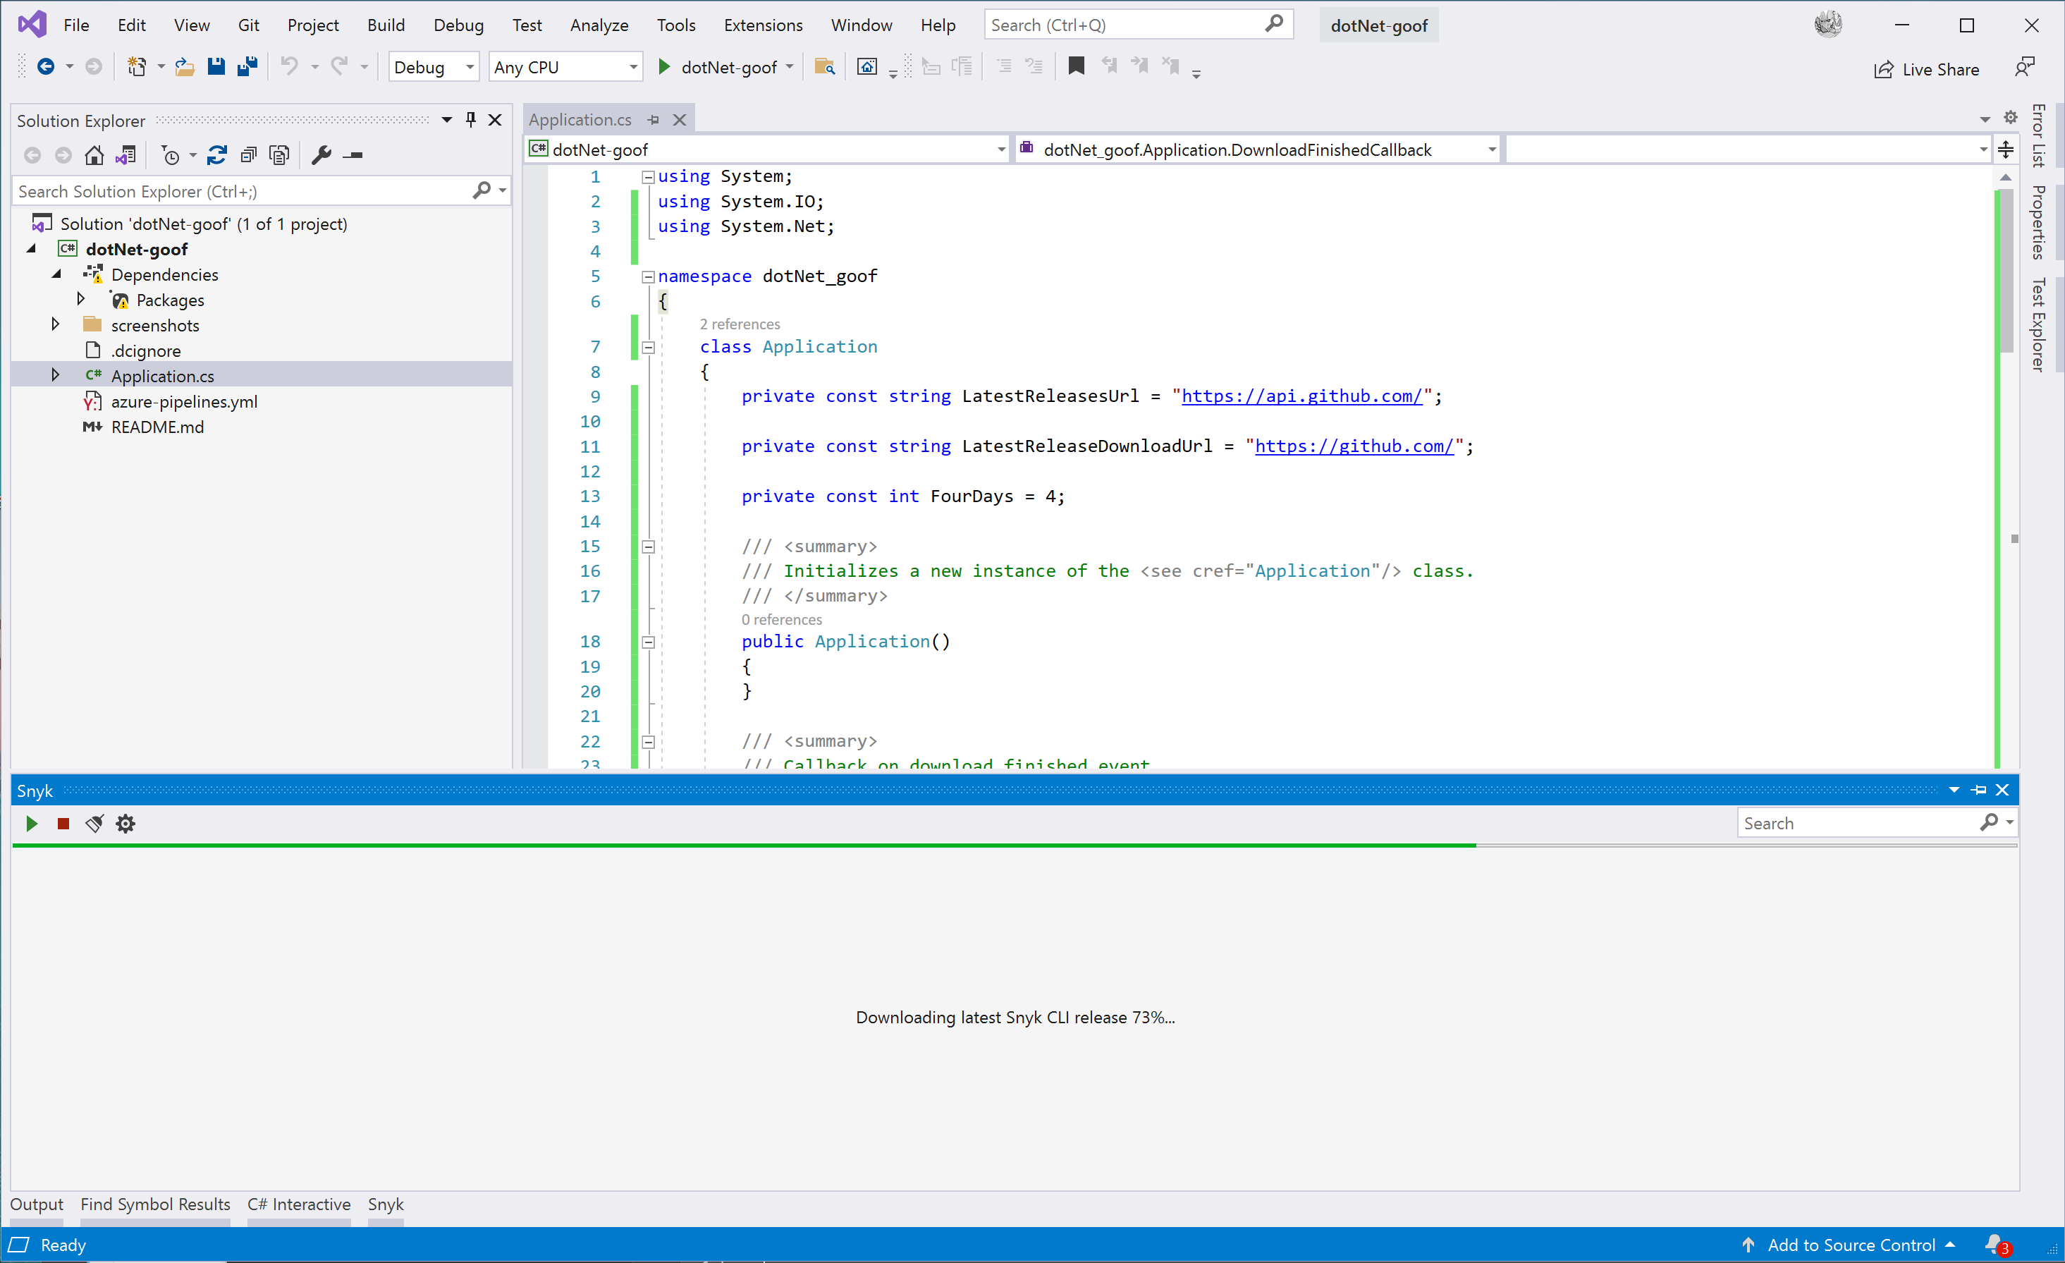
Task: Expand the screenshots folder node
Action: 55,324
